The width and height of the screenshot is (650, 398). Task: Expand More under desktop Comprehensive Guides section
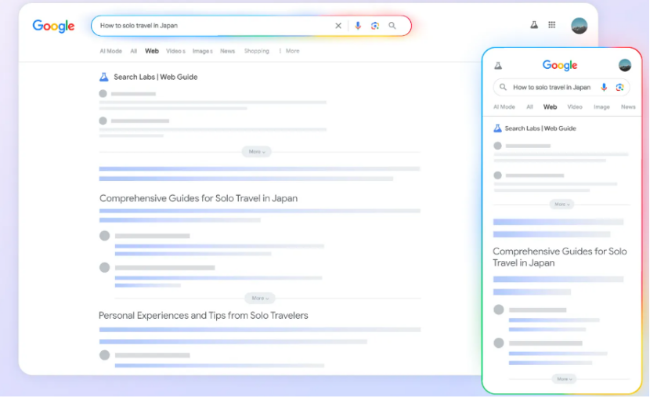click(x=259, y=298)
